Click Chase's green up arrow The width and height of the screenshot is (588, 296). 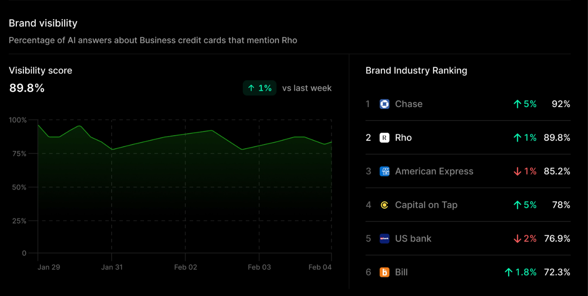point(517,104)
